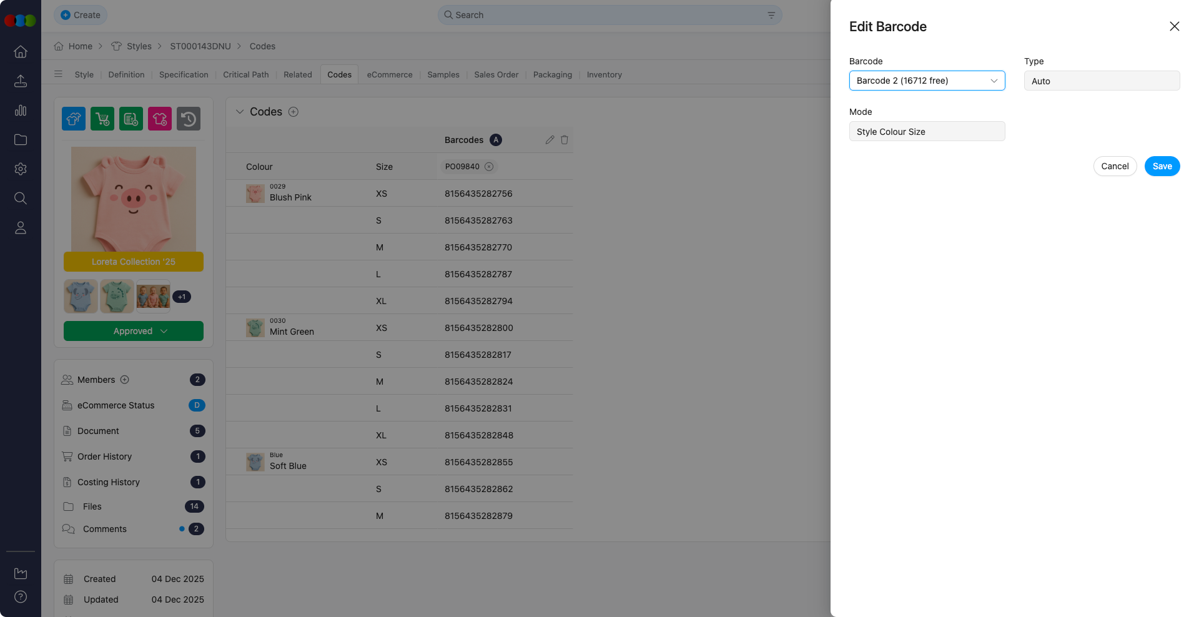Add a new code with plus icon
1199x617 pixels.
[x=294, y=112]
